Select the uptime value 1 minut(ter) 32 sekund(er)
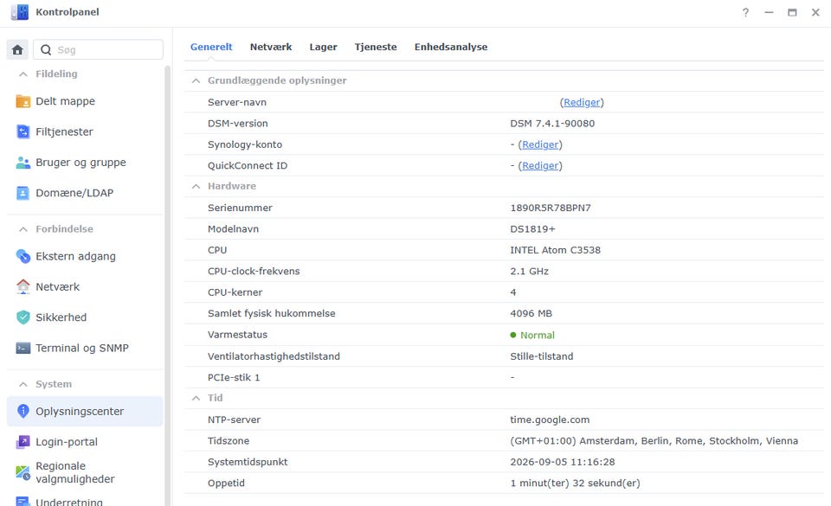831x506 pixels. pyautogui.click(x=575, y=484)
